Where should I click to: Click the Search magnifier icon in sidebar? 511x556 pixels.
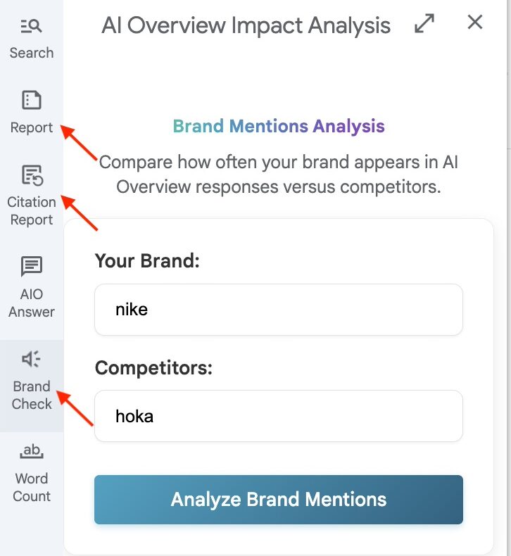[x=32, y=27]
